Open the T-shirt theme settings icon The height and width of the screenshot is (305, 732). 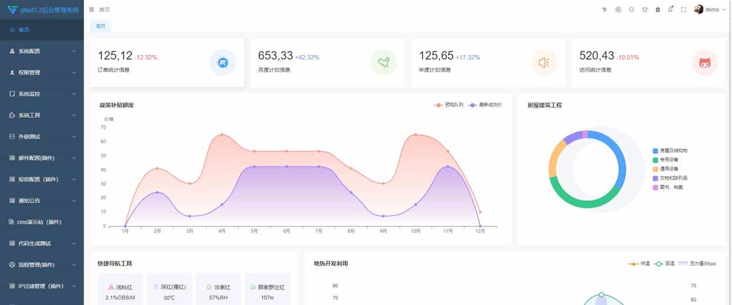click(645, 10)
